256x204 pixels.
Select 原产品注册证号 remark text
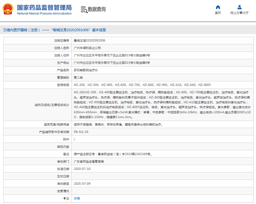(x=113, y=154)
